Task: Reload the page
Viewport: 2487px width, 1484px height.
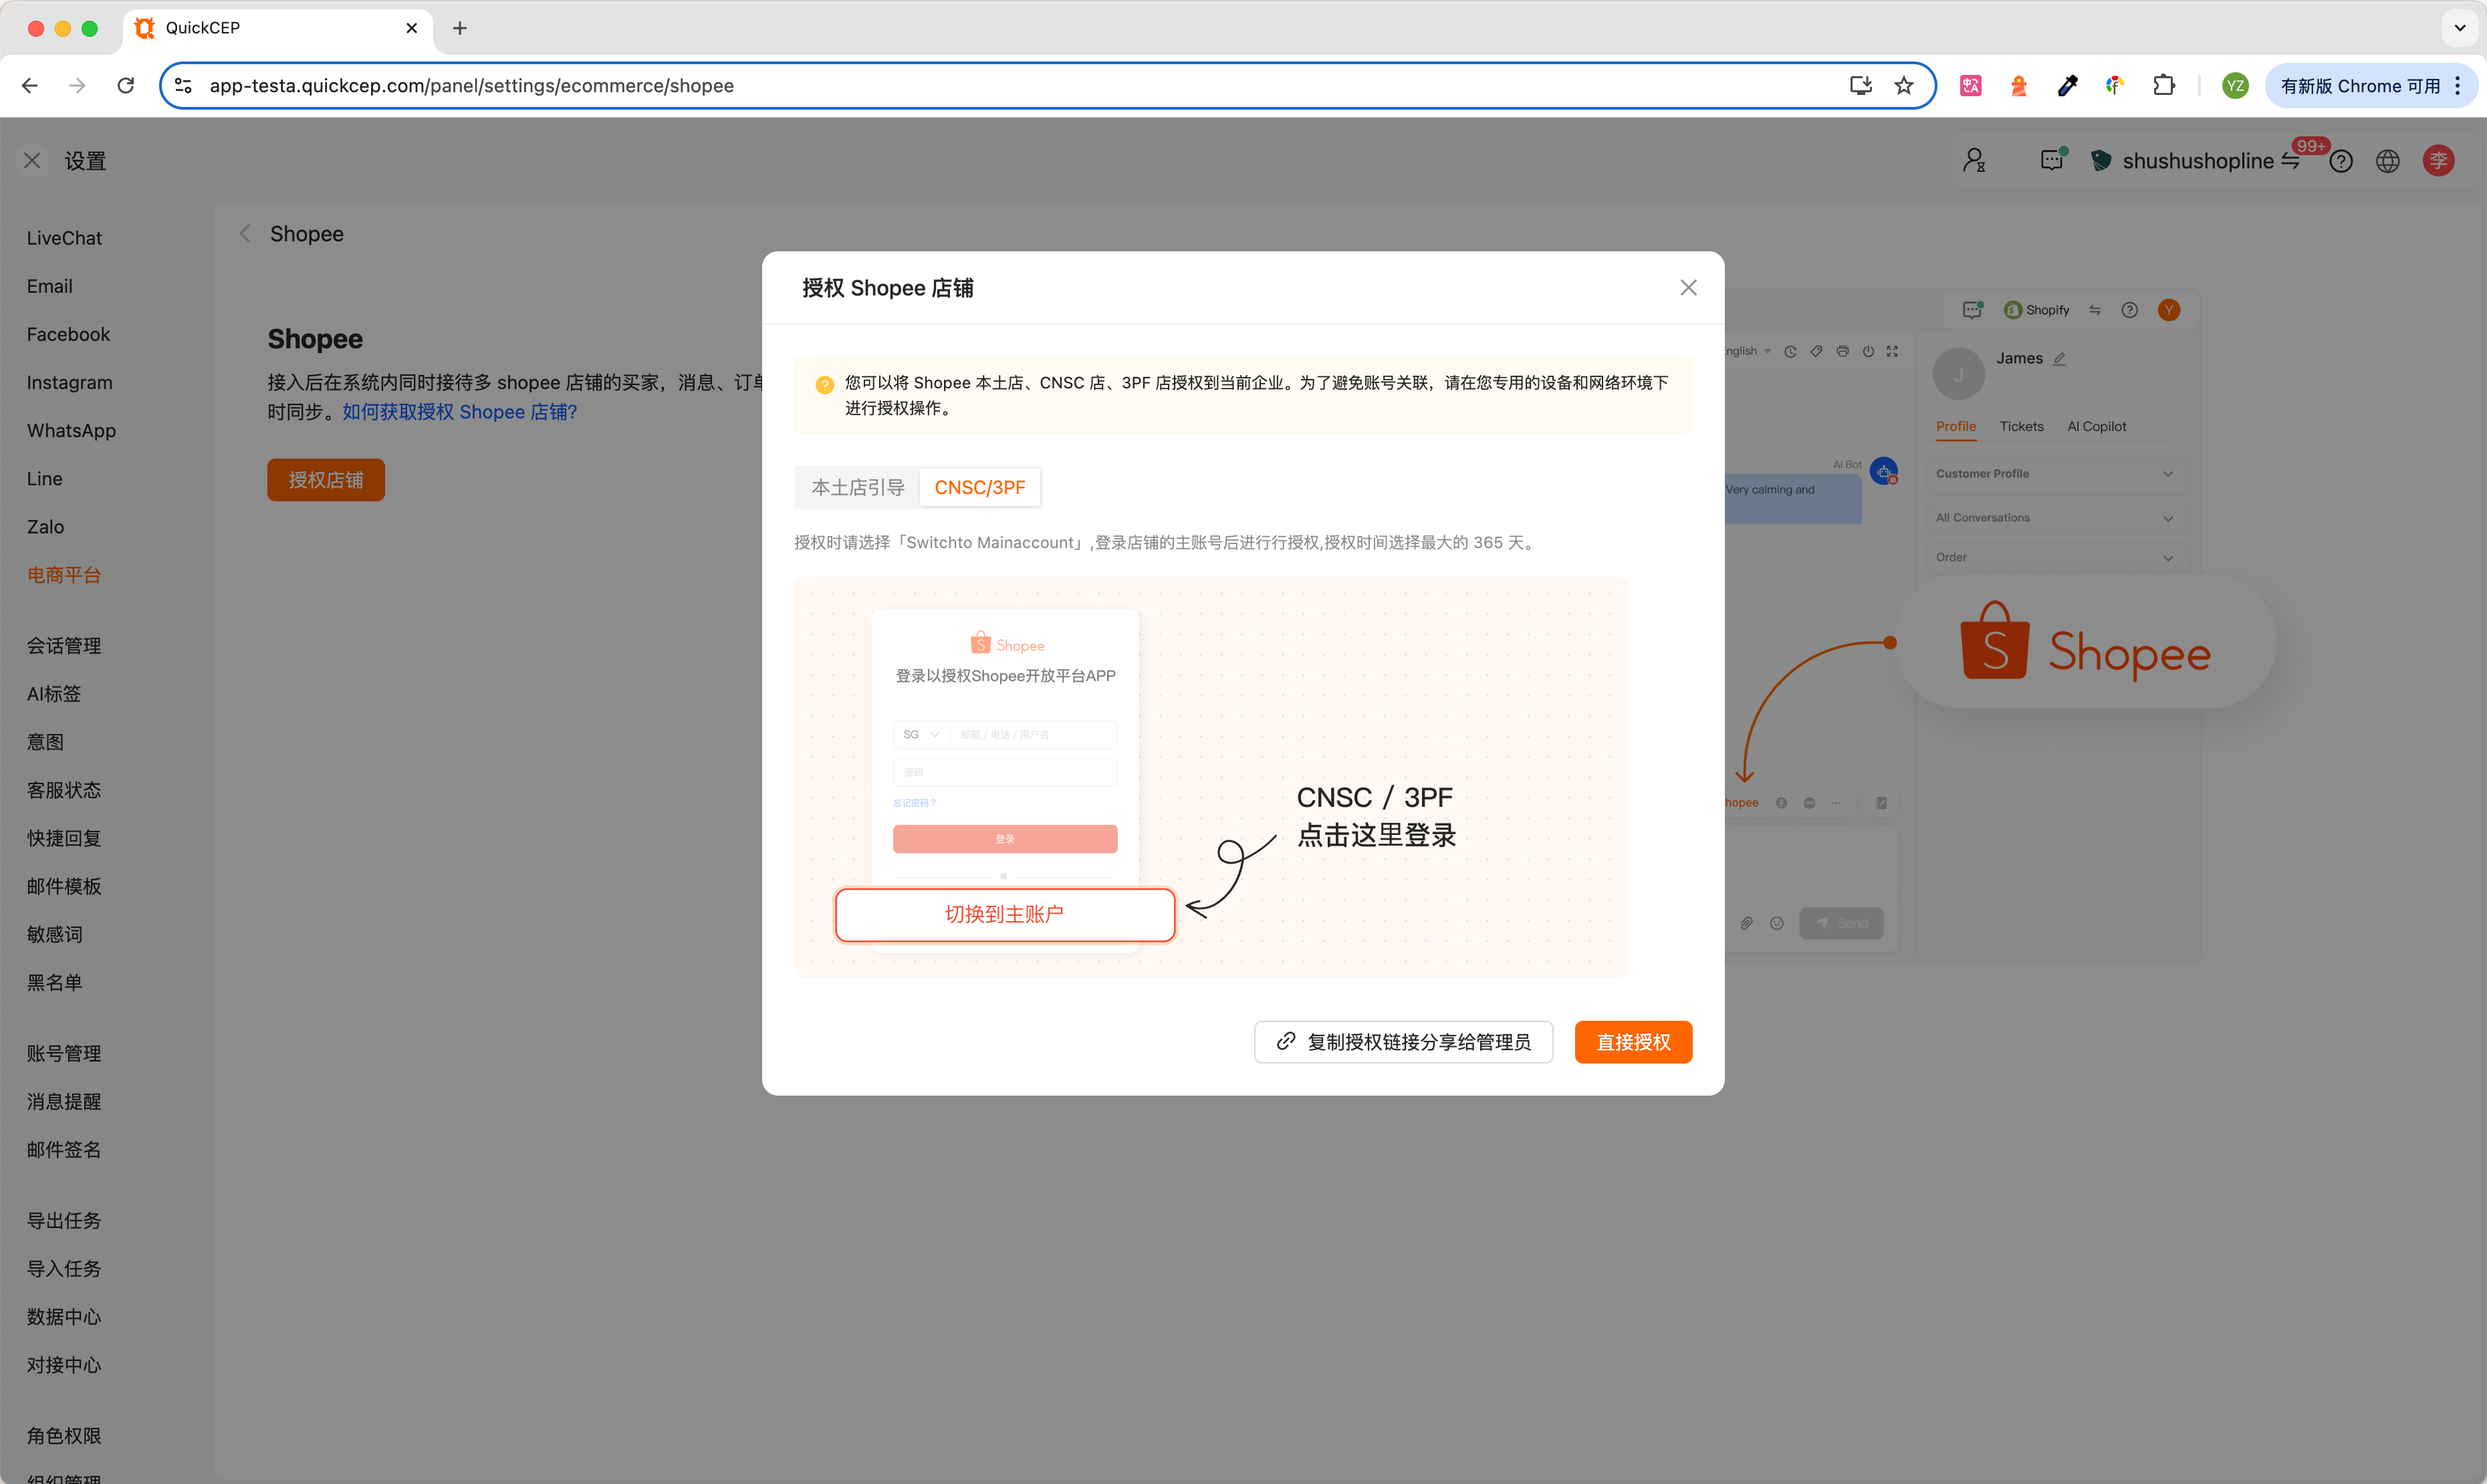Action: 126,86
